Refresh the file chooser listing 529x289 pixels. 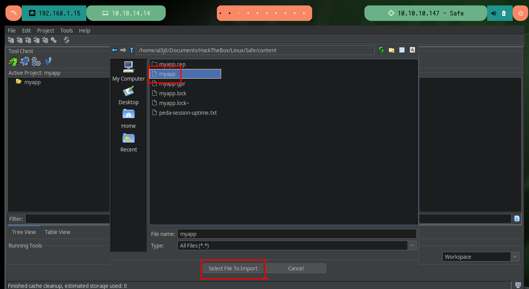point(381,50)
